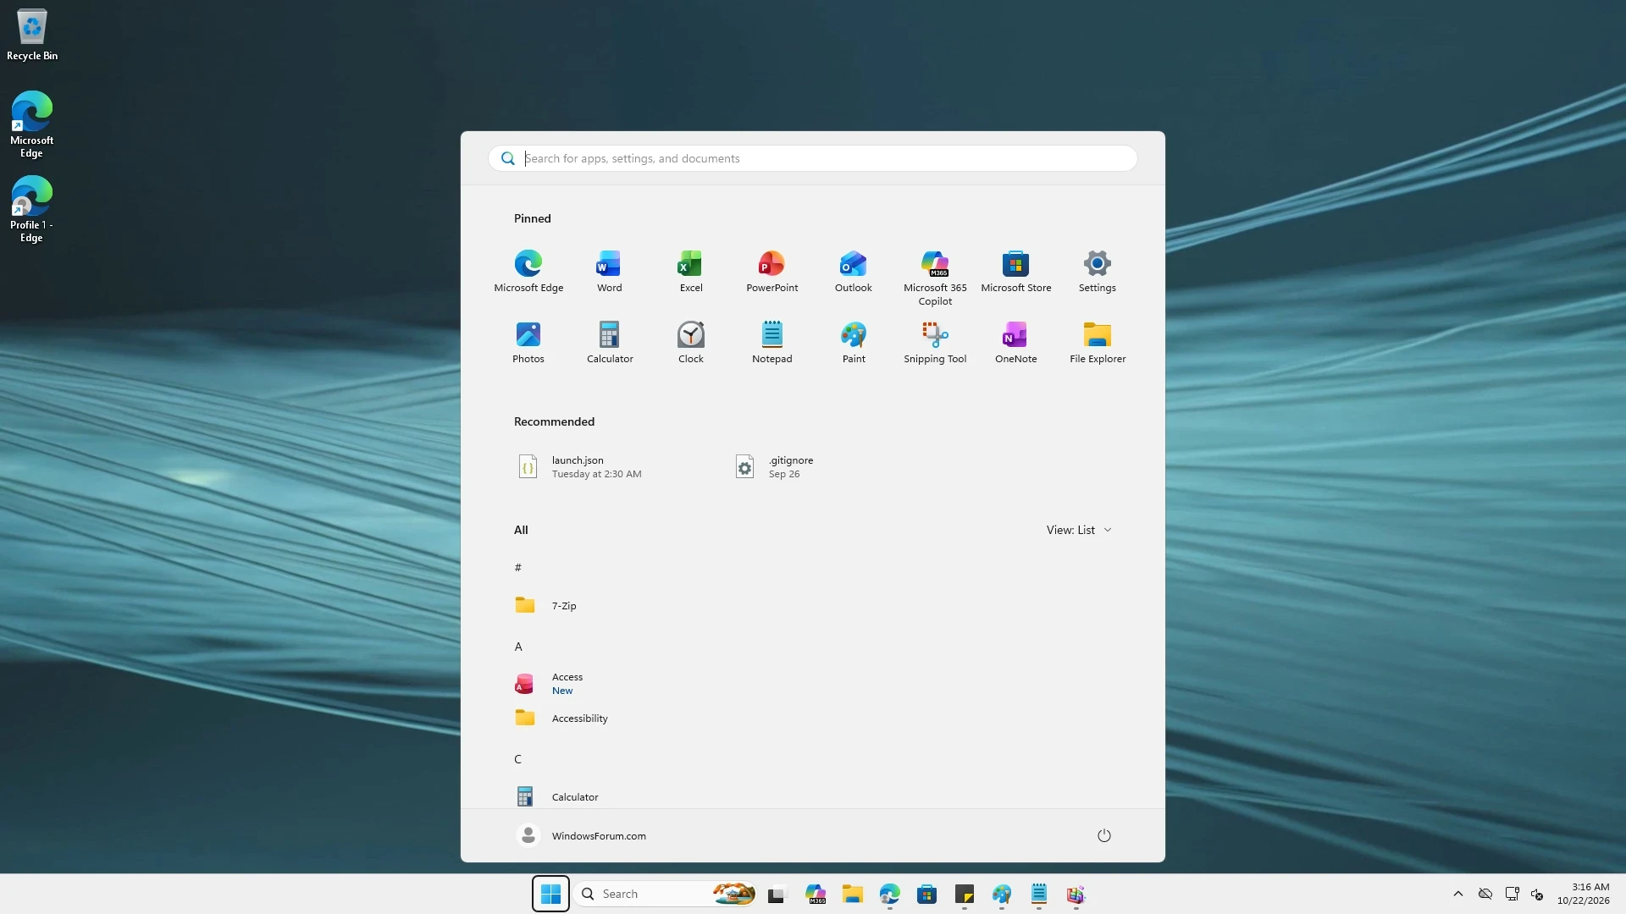Image resolution: width=1626 pixels, height=914 pixels.
Task: Open Microsoft Store from pinned apps
Action: [x=1015, y=272]
